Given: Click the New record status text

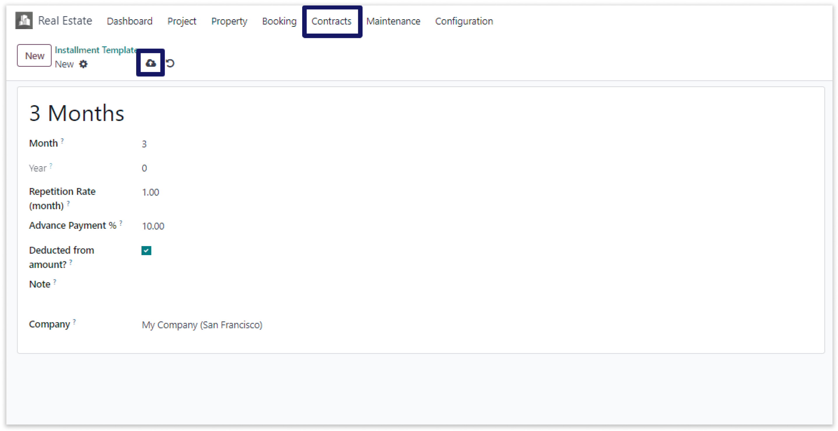Looking at the screenshot, I should click(x=64, y=64).
